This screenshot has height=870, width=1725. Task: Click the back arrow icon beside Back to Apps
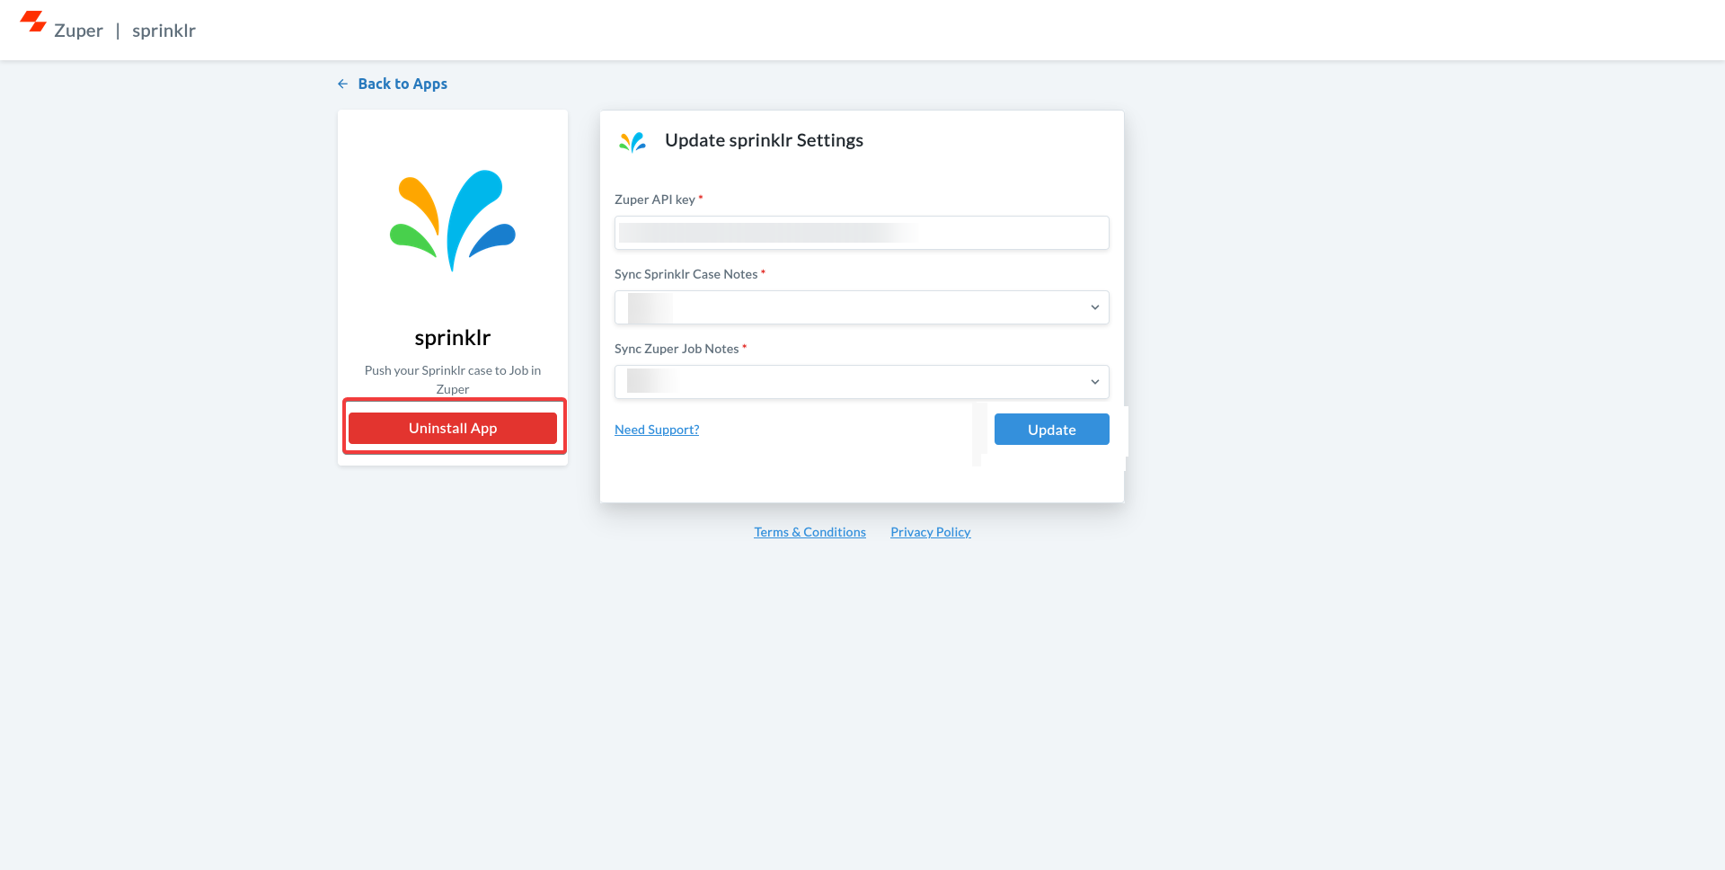pyautogui.click(x=342, y=84)
